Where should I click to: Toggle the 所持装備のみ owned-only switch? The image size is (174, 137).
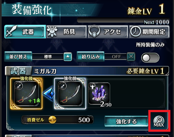click(150, 58)
